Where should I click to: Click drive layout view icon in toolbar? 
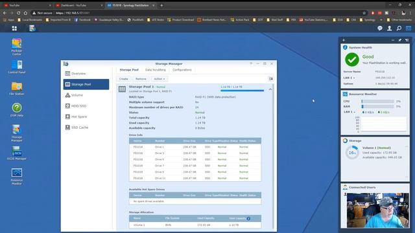tap(271, 79)
